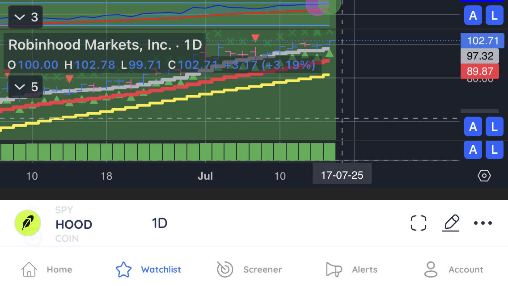Tap the red 89.87 price label
Image resolution: width=508 pixels, height=286 pixels.
coord(480,71)
